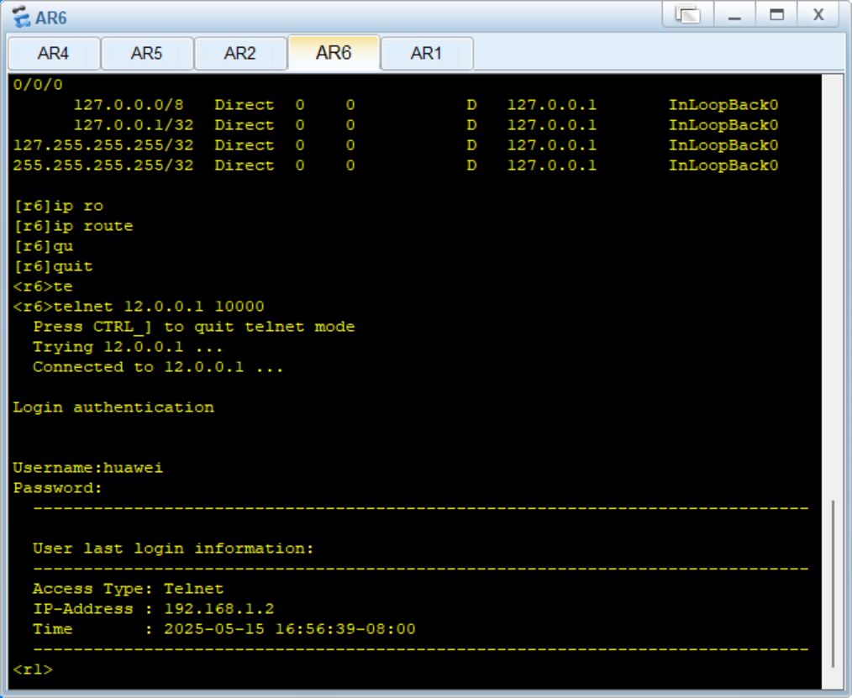Click the <r1> prompt line
This screenshot has width=852, height=698.
pos(33,669)
